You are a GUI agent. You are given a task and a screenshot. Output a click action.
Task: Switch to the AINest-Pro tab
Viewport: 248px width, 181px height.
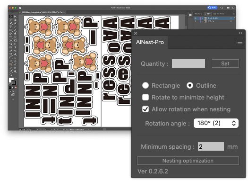[x=150, y=42]
